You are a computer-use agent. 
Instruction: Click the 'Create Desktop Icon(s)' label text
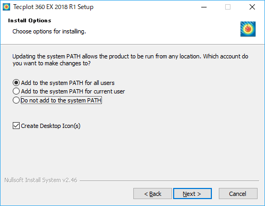point(50,126)
